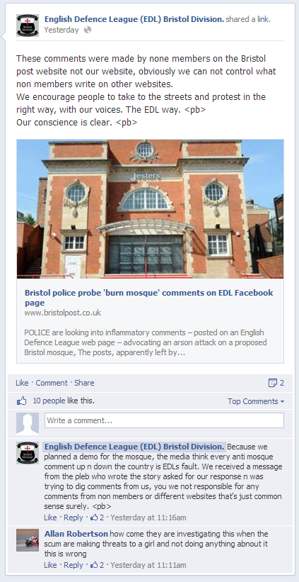Click the public globe privacy icon
The height and width of the screenshot is (582, 299).
pyautogui.click(x=88, y=30)
